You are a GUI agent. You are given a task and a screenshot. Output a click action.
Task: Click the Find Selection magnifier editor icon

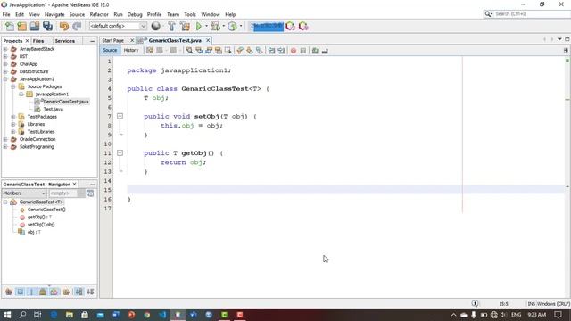coord(189,51)
